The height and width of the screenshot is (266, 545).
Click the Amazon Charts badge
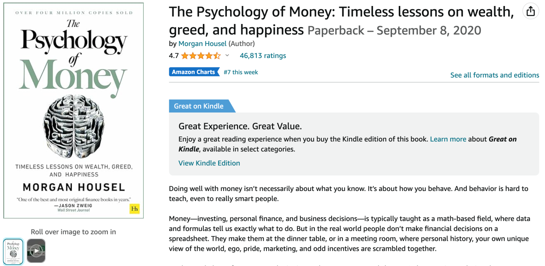pyautogui.click(x=193, y=72)
